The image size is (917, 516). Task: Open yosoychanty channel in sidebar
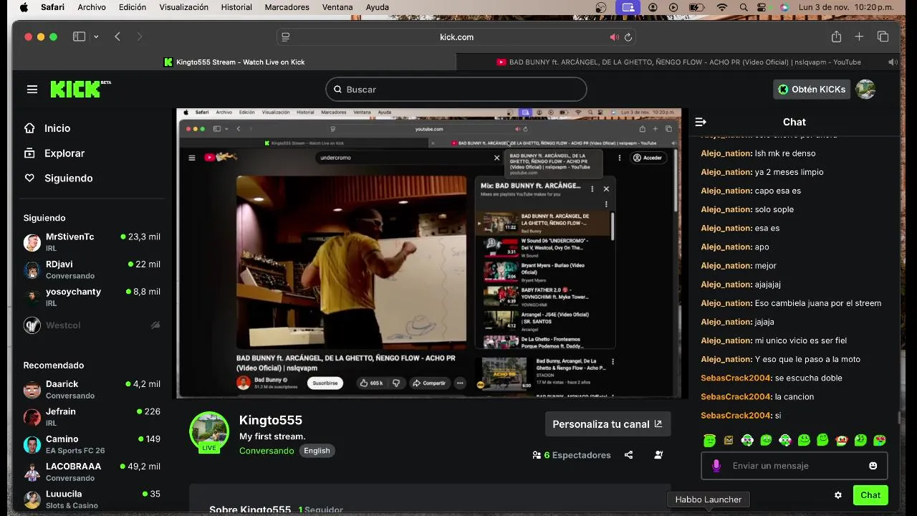coord(92,297)
